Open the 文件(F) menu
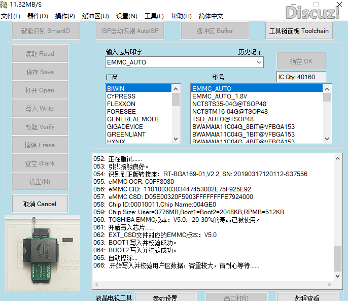 click(x=11, y=16)
